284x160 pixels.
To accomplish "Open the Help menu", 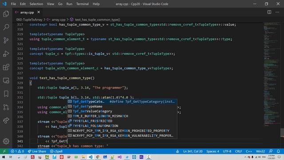I will tap(96, 4).
